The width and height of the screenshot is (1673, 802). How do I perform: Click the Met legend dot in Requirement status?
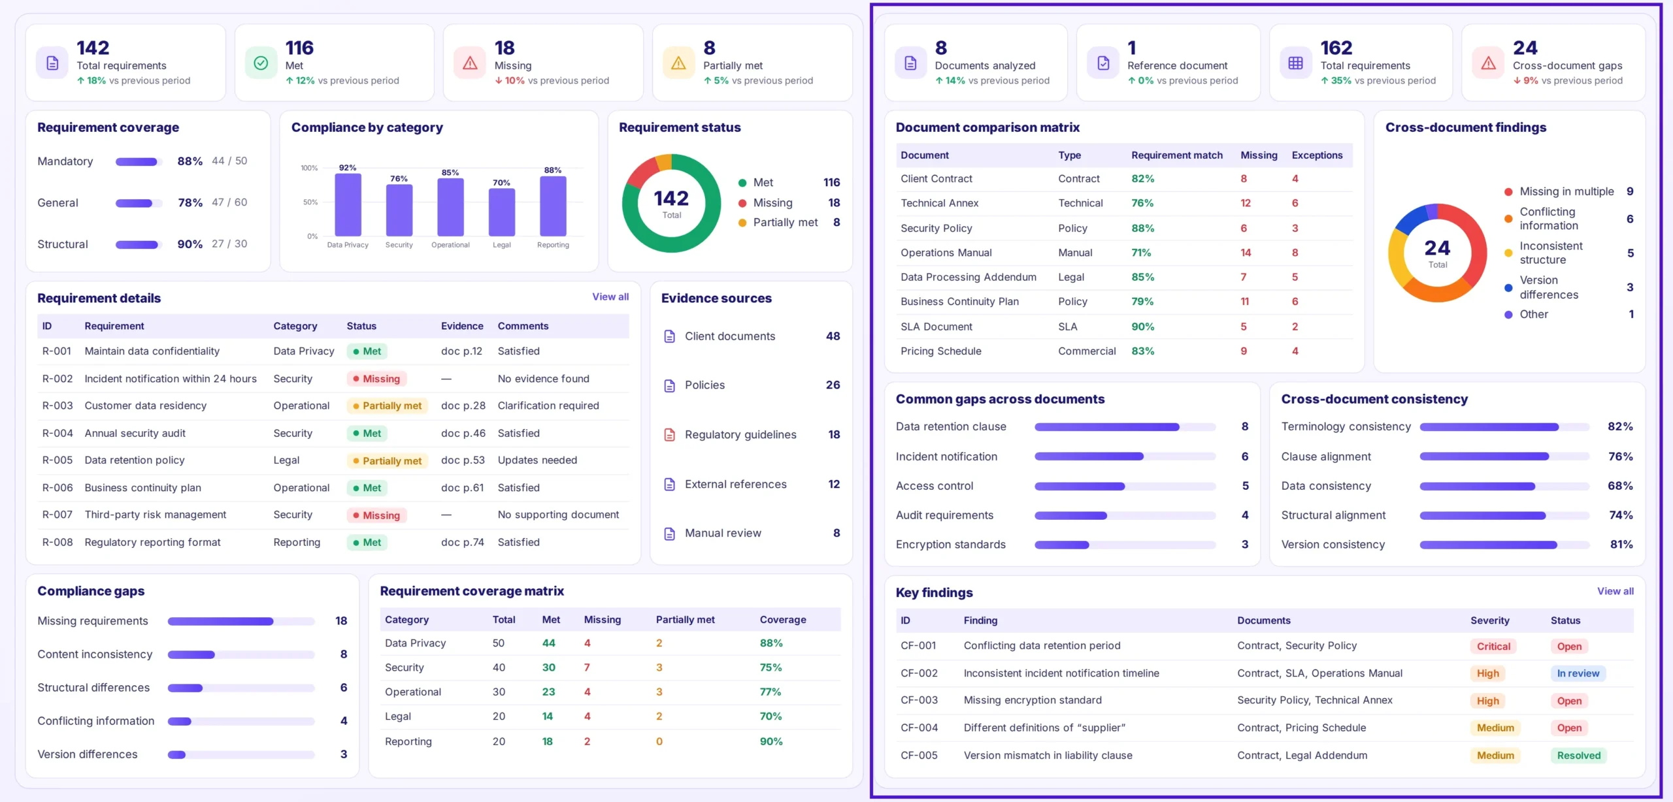coord(742,183)
